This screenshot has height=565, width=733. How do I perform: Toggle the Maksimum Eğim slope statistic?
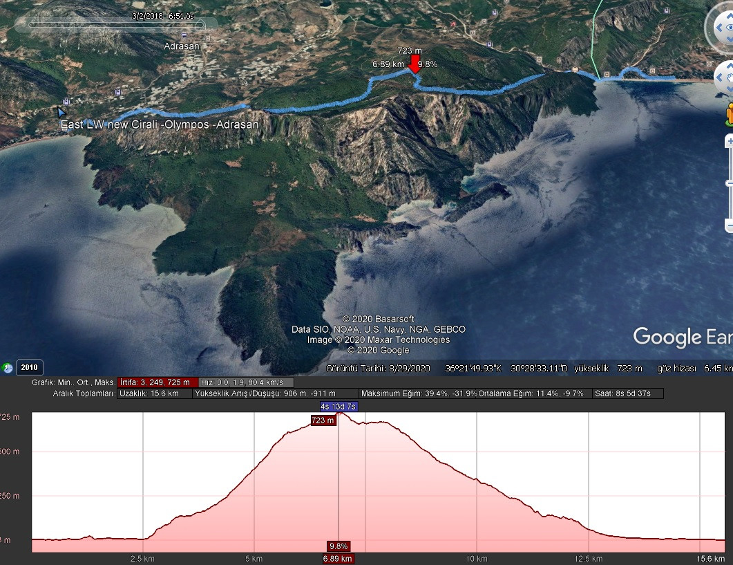tap(418, 393)
